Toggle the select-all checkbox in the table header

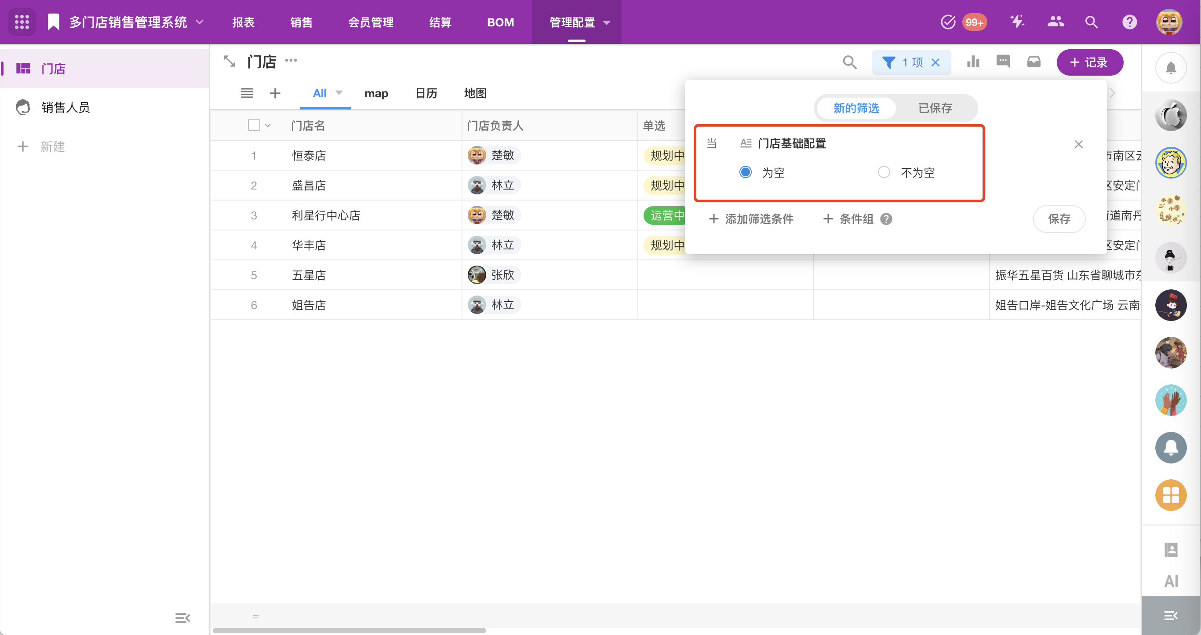point(254,125)
